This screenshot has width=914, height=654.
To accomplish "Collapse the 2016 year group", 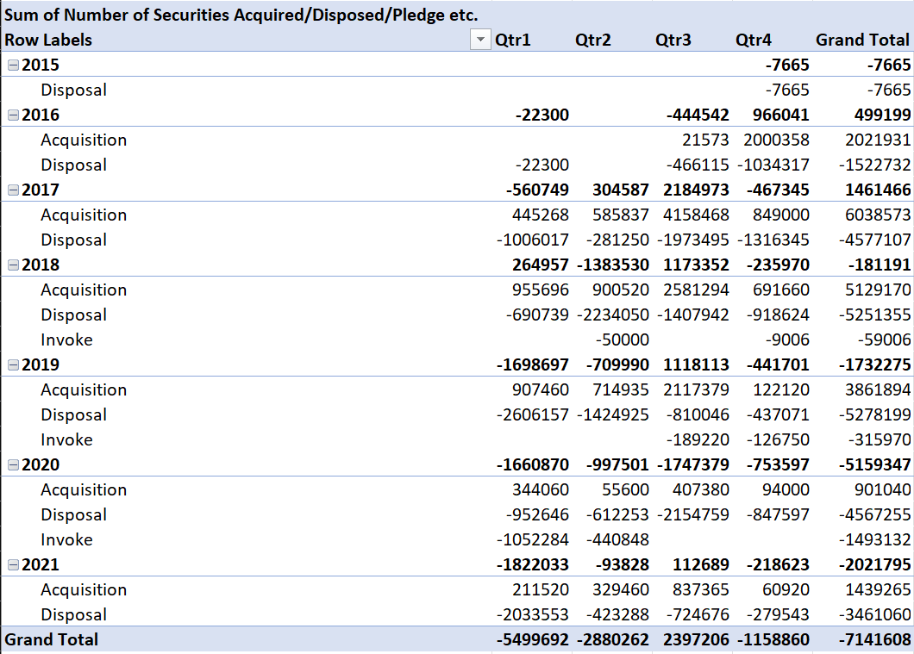I will click(13, 115).
